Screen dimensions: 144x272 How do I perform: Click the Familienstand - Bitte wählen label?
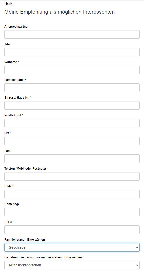click(26, 239)
